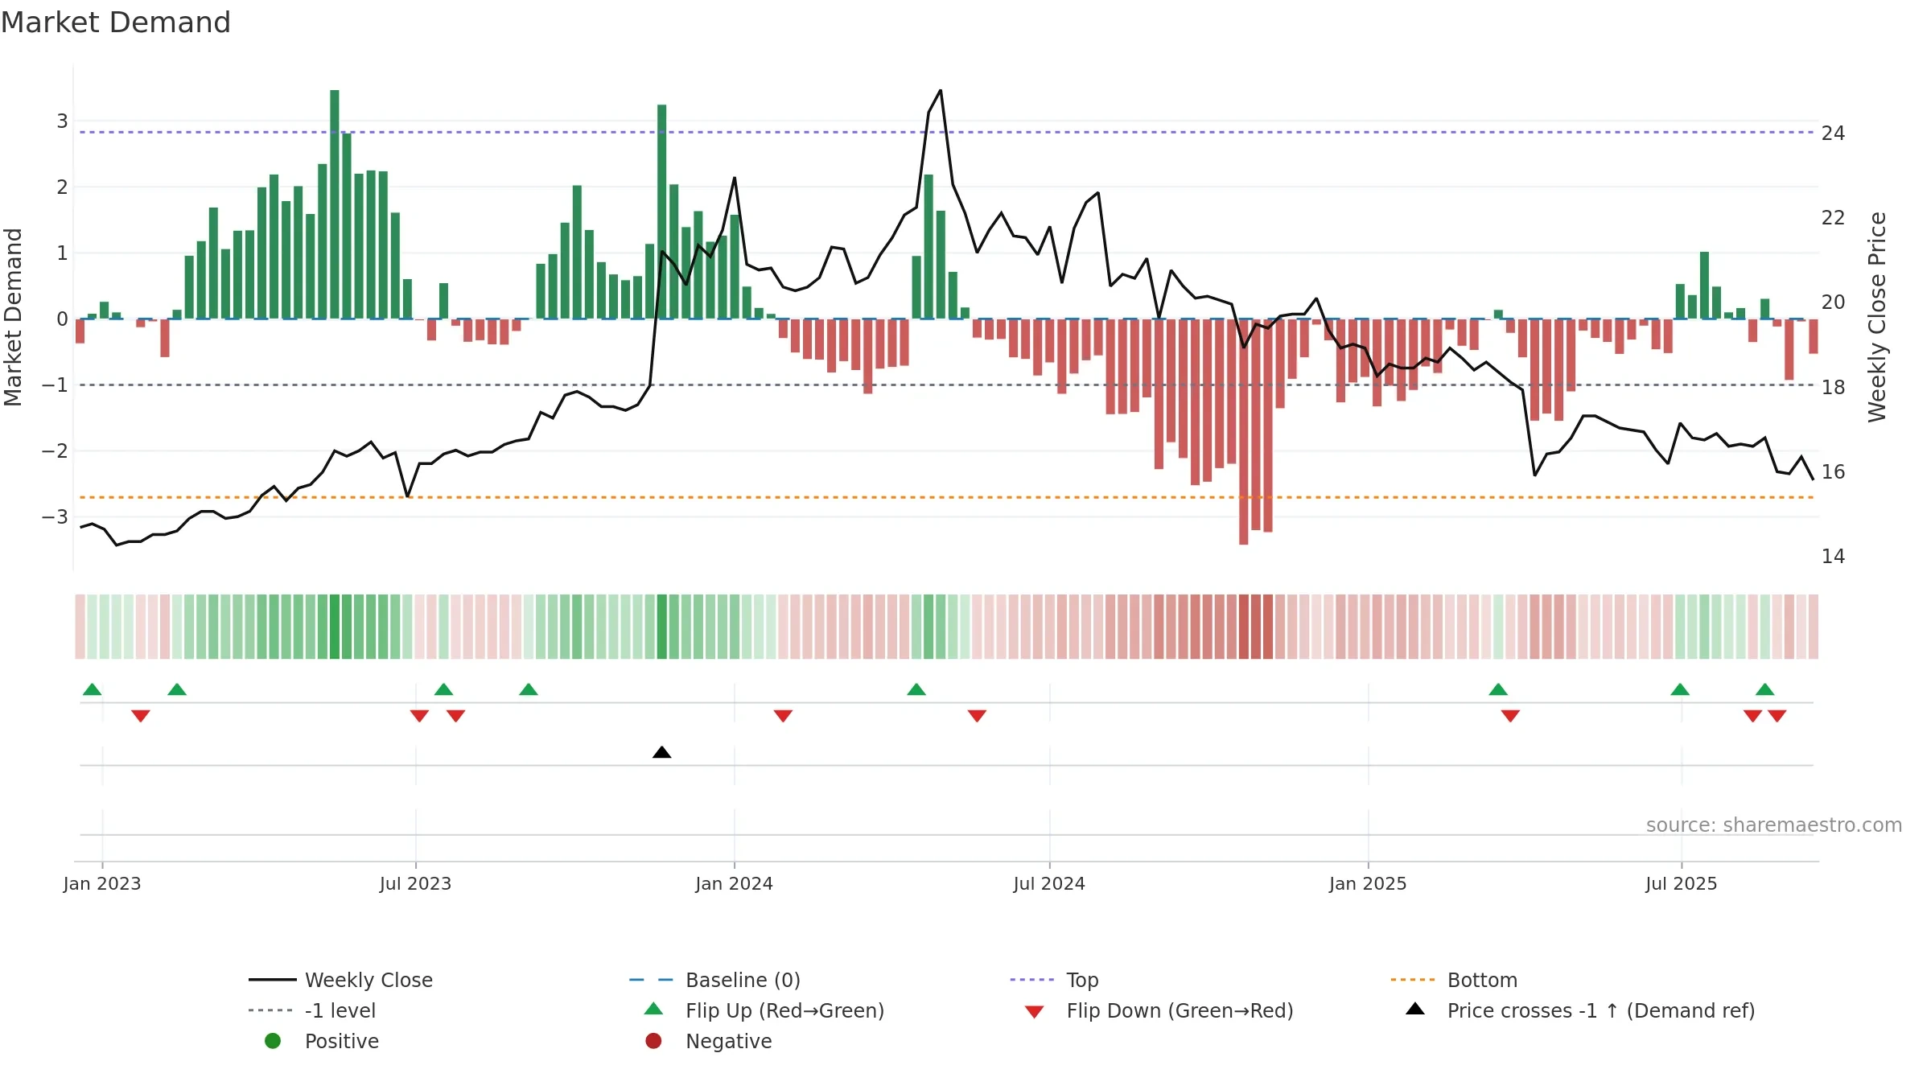The image size is (1931, 1086).
Task: Click the Market Demand chart title
Action: pos(116,23)
